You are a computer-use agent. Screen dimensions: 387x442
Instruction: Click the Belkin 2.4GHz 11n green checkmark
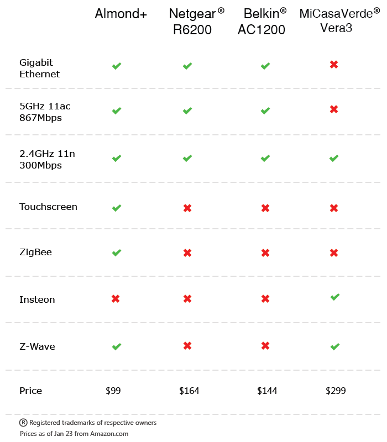(x=265, y=159)
